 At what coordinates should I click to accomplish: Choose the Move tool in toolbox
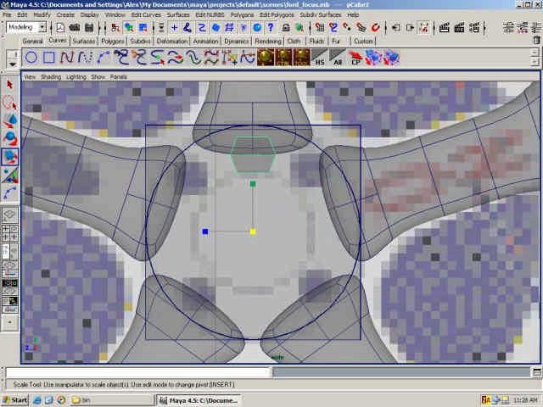(10, 121)
